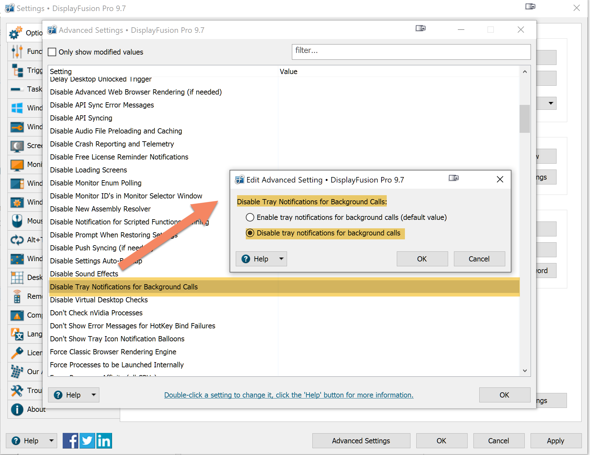Click scroll-down arrow of settings list
This screenshot has width=590, height=455.
pos(525,371)
